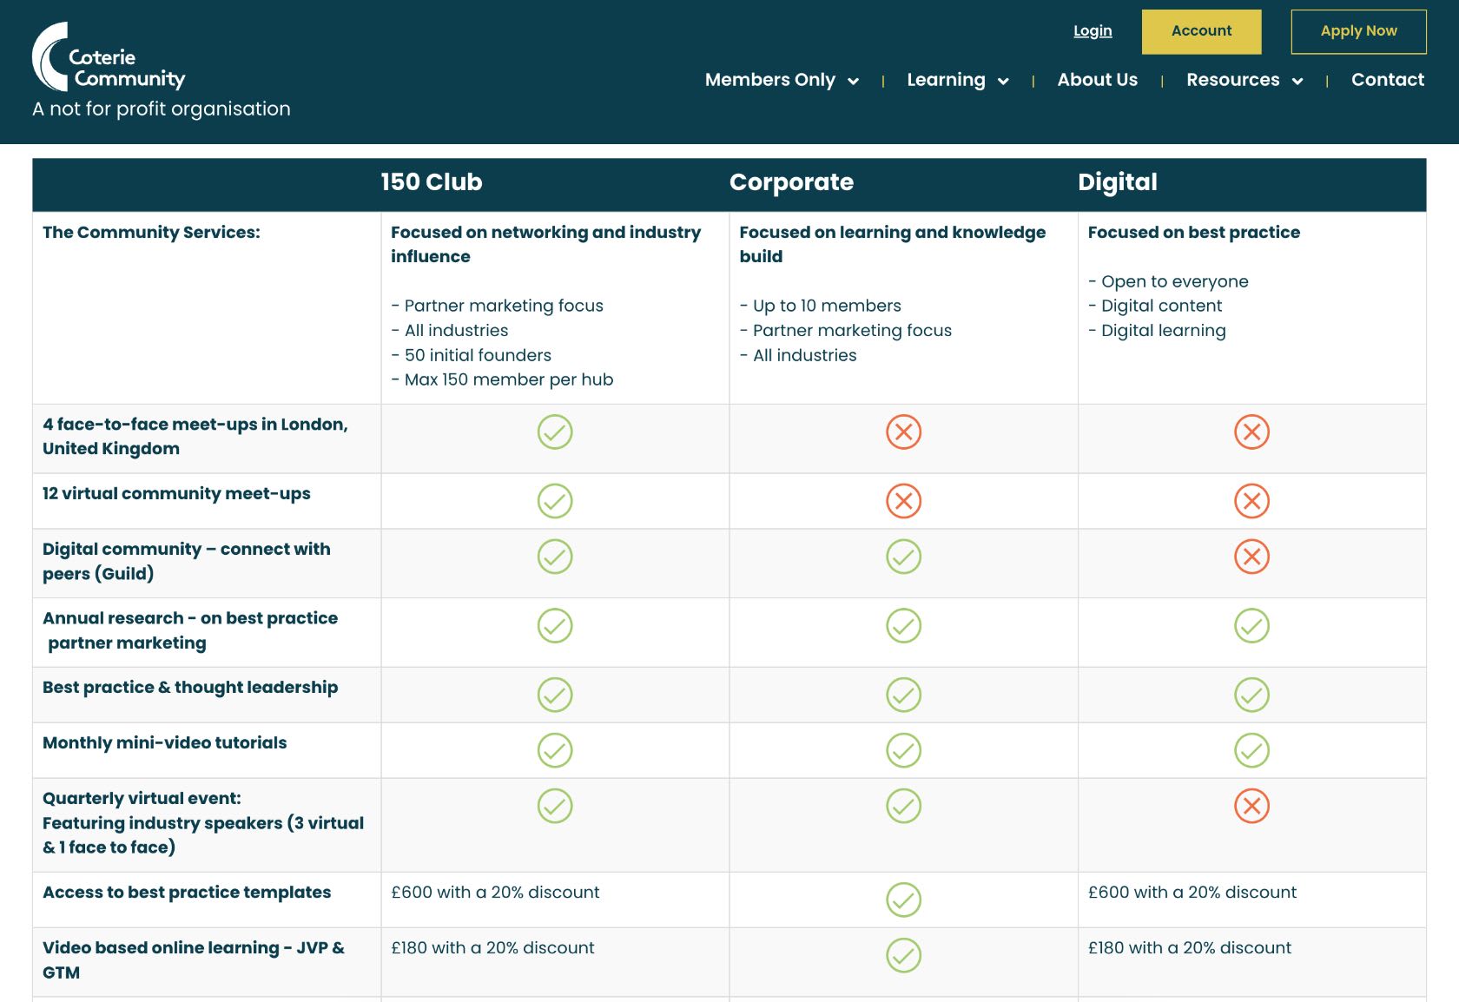Click Digital '£180 with a 20% discount' cell
Screen dimensions: 1459x1002
tap(1189, 947)
